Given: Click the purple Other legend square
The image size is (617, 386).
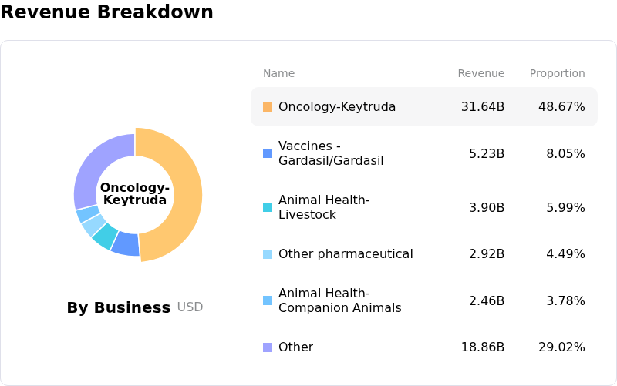Looking at the screenshot, I should point(268,347).
